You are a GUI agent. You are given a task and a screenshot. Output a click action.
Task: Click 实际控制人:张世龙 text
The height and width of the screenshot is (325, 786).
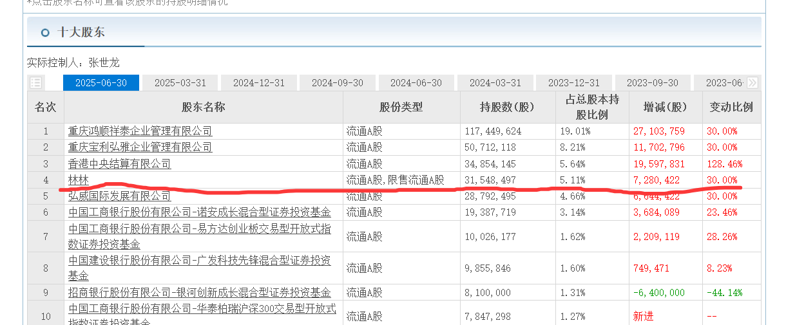tap(73, 62)
